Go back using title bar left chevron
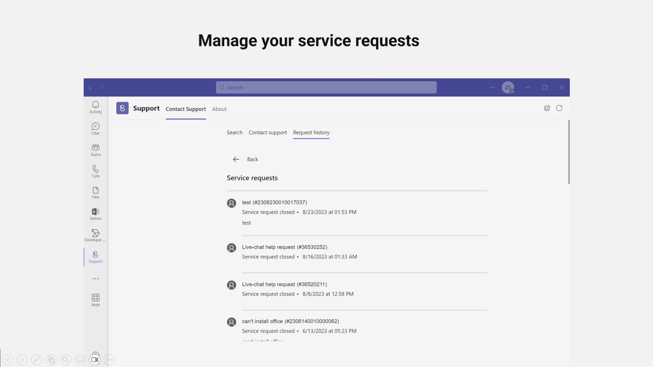653x367 pixels. pyautogui.click(x=90, y=87)
